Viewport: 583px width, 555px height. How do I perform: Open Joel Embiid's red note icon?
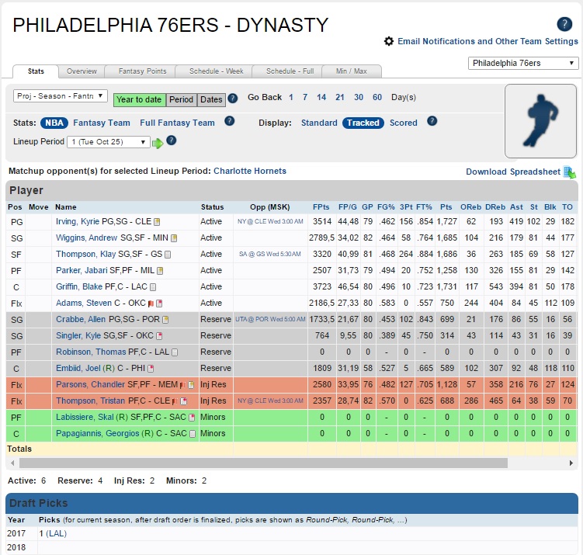pyautogui.click(x=151, y=369)
